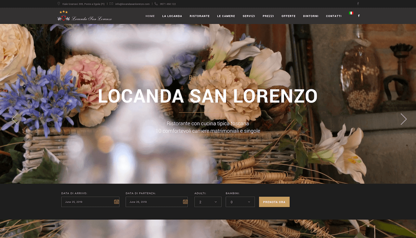The height and width of the screenshot is (238, 416).
Task: Go to next slide with right arrow
Action: [x=403, y=119]
